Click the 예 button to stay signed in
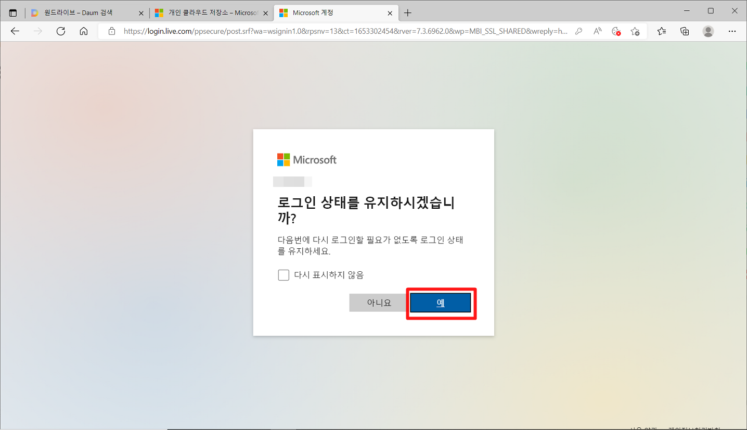747x430 pixels. 440,303
